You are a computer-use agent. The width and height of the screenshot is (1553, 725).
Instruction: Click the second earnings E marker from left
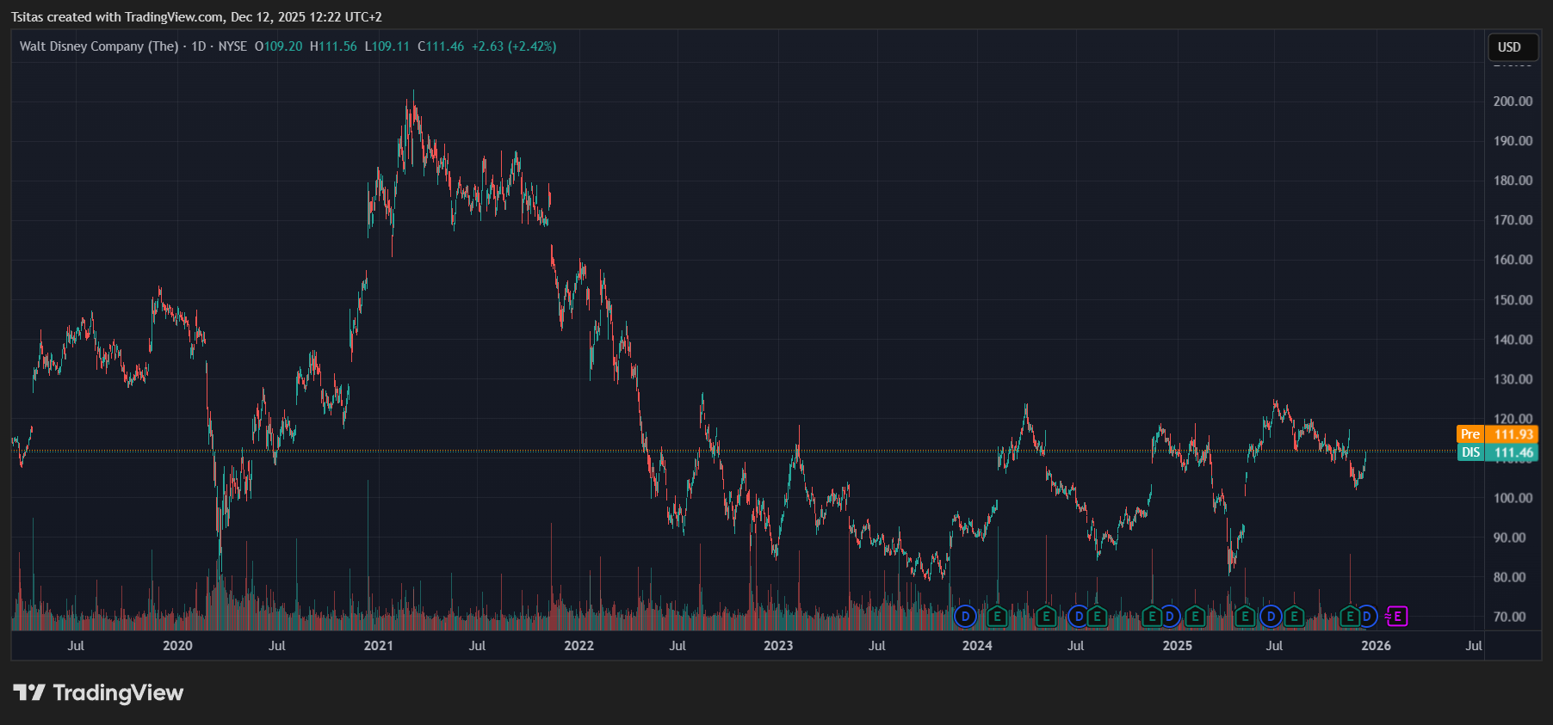1046,616
